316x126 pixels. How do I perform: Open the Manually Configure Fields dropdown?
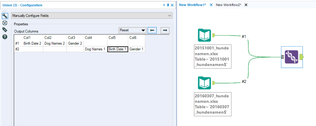coord(92,15)
